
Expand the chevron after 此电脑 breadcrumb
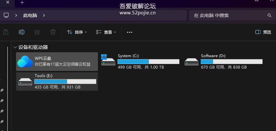tap(44, 15)
